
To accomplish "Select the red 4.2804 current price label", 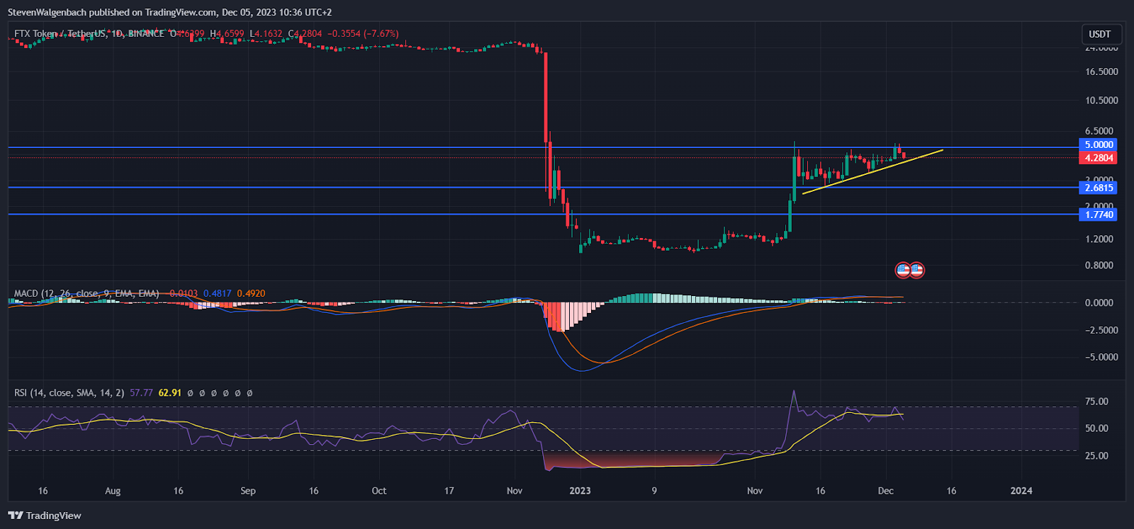I will tap(1099, 158).
